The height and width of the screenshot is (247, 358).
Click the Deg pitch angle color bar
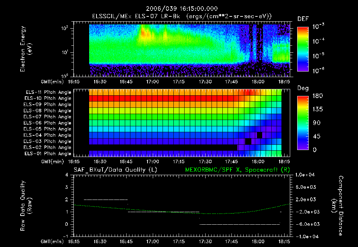303,123
